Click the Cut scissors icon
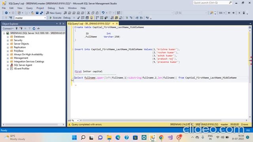Image resolution: width=253 pixels, height=142 pixels. pos(89,13)
